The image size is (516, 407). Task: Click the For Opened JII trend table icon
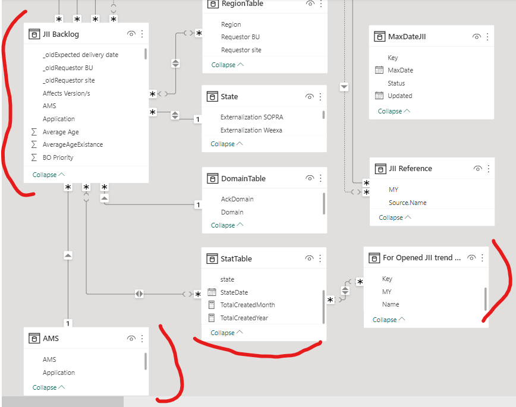(x=374, y=258)
